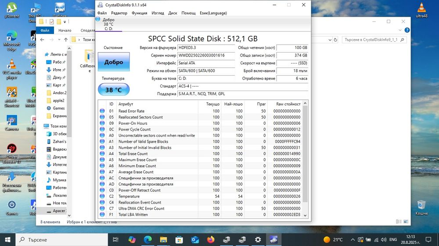The image size is (439, 246).
Task: Click the Serial ATA interface field
Action: click(206, 63)
